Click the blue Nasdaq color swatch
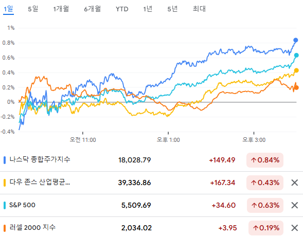The width and height of the screenshot is (303, 237). click(x=5, y=160)
